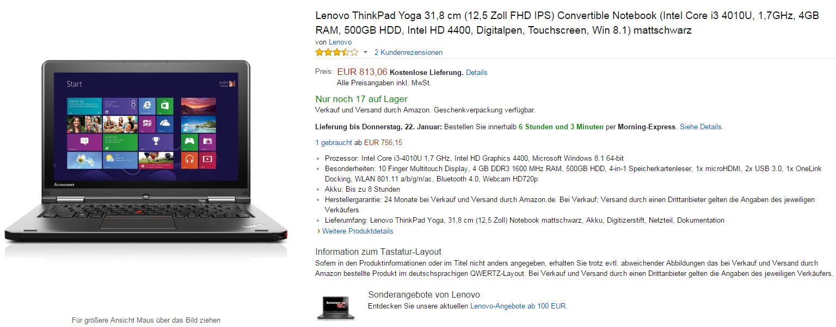This screenshot has height=327, width=836.
Task: Open Details link beside Kostenlose Lieferung
Action: point(476,72)
